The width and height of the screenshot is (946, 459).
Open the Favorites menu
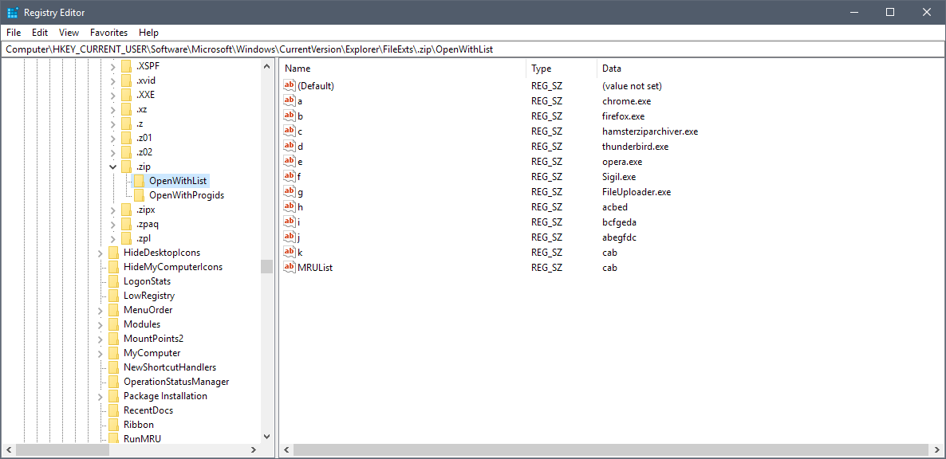pyautogui.click(x=109, y=33)
